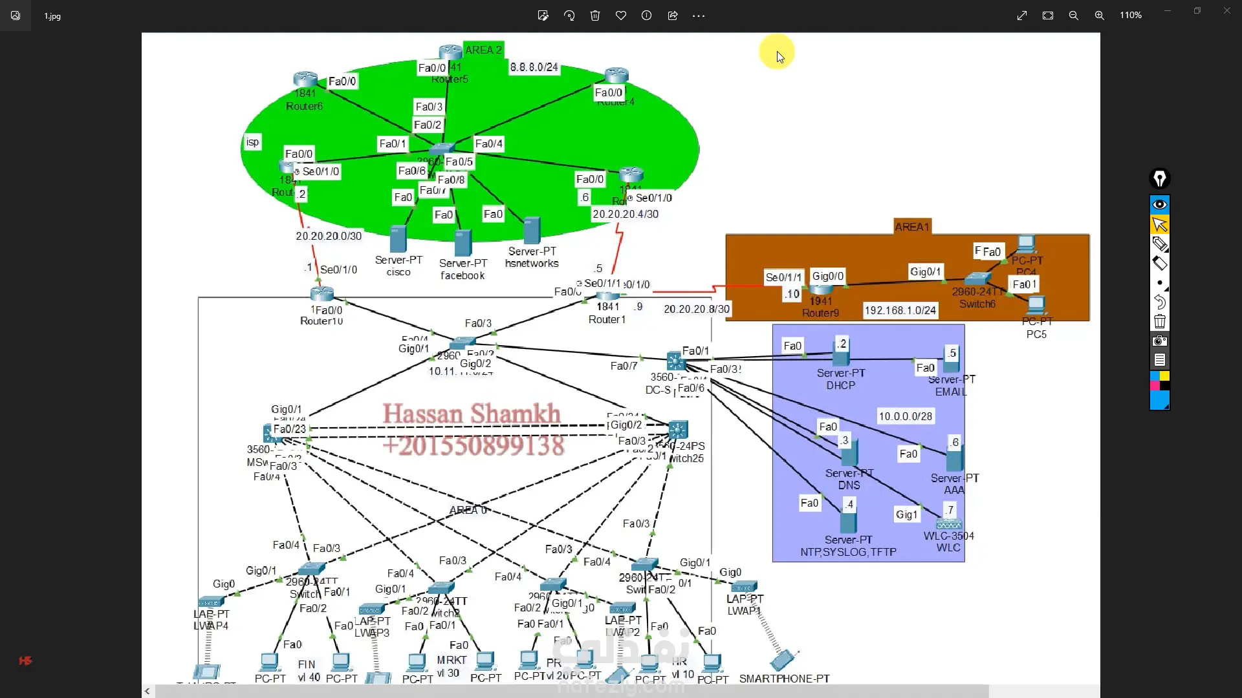Mark the photo as favorite

(621, 16)
